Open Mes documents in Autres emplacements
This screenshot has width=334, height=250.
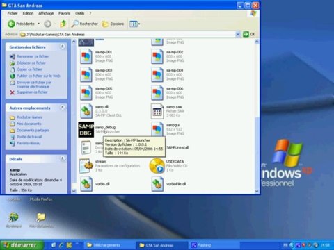[x=29, y=124]
